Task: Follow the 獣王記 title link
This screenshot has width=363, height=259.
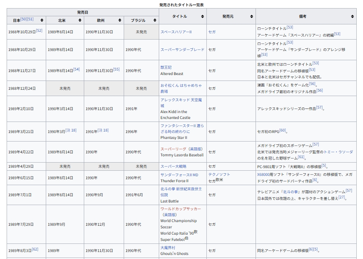Action: tap(166, 67)
